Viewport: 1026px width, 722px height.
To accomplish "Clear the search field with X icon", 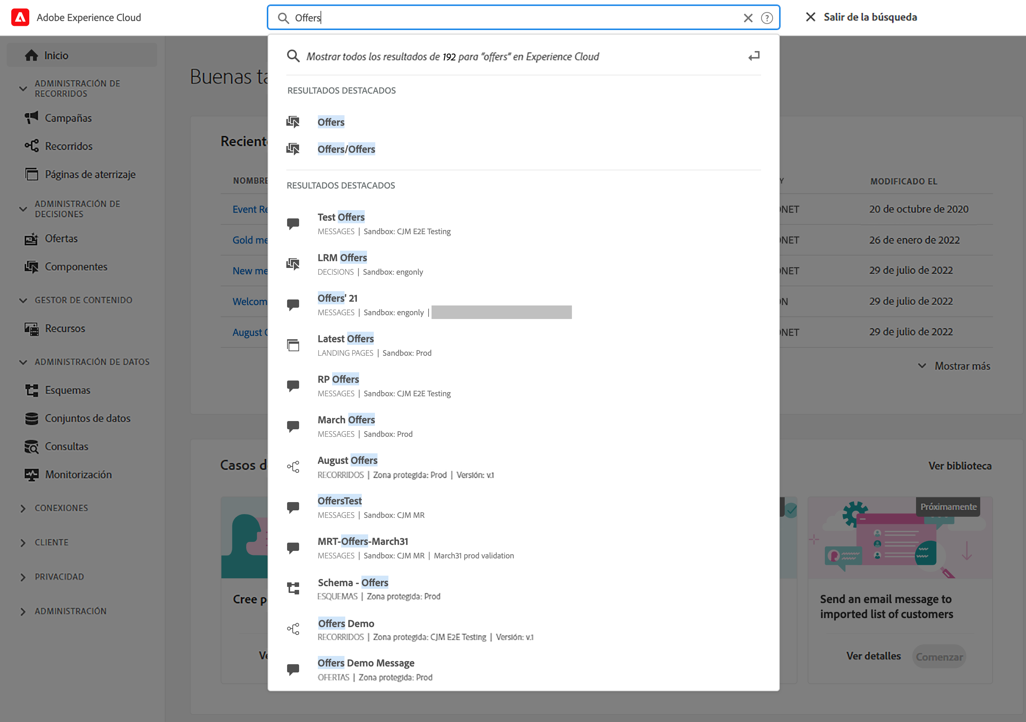I will (748, 18).
